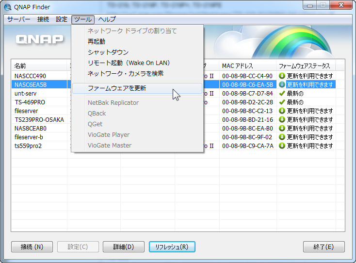Click MAC address 00-08-9B-C7-D7-84
Image resolution: width=356 pixels, height=263 pixels.
[x=247, y=93]
